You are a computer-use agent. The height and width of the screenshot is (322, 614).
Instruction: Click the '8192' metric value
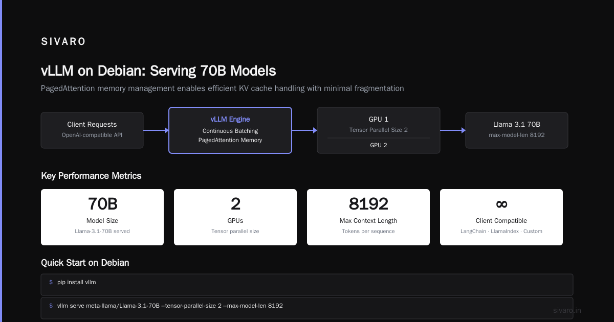click(x=368, y=204)
